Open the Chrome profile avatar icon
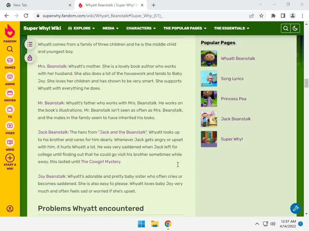 [x=293, y=16]
